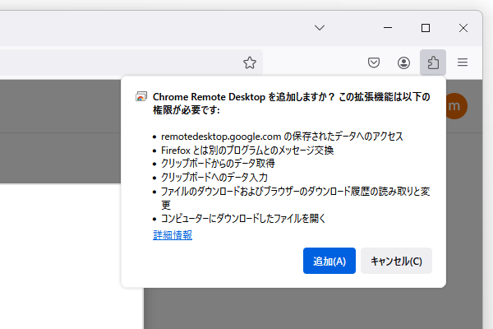Click the Chrome Remote Desktop extension icon
This screenshot has width=493, height=329.
tap(141, 96)
